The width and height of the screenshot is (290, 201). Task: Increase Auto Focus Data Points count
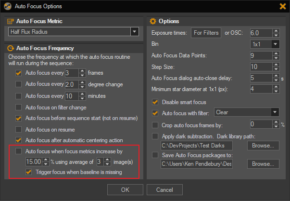276,54
